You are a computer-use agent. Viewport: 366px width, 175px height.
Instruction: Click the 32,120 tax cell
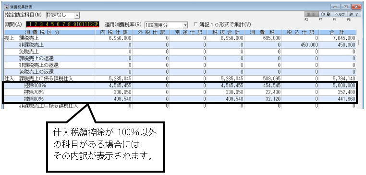263,99
